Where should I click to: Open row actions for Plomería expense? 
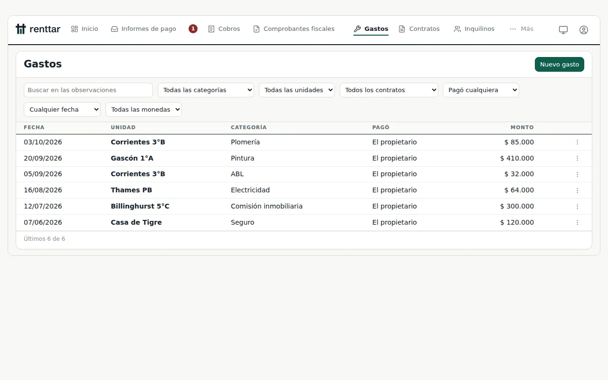pos(578,142)
